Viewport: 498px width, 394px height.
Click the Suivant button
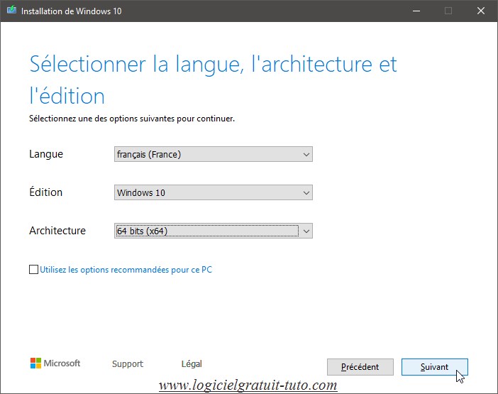pos(434,367)
